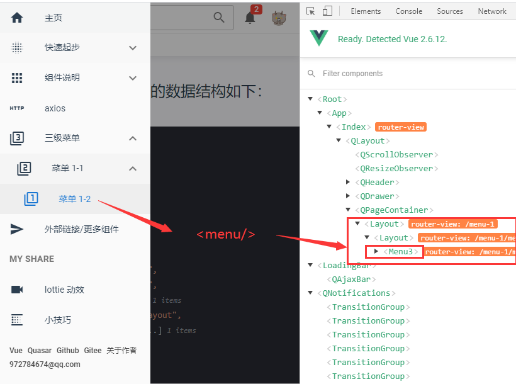516x384 pixels.
Task: Expand the 快速起步 menu chevron
Action: pyautogui.click(x=133, y=48)
